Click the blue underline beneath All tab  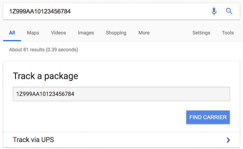(12, 40)
